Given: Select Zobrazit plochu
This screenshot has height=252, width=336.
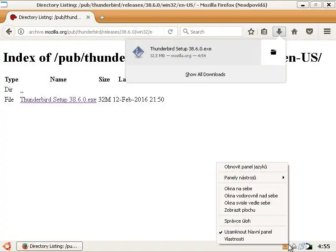Looking at the screenshot, I should pos(252,210).
